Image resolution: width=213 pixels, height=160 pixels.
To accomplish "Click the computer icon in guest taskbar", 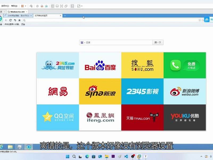I will (19, 147).
